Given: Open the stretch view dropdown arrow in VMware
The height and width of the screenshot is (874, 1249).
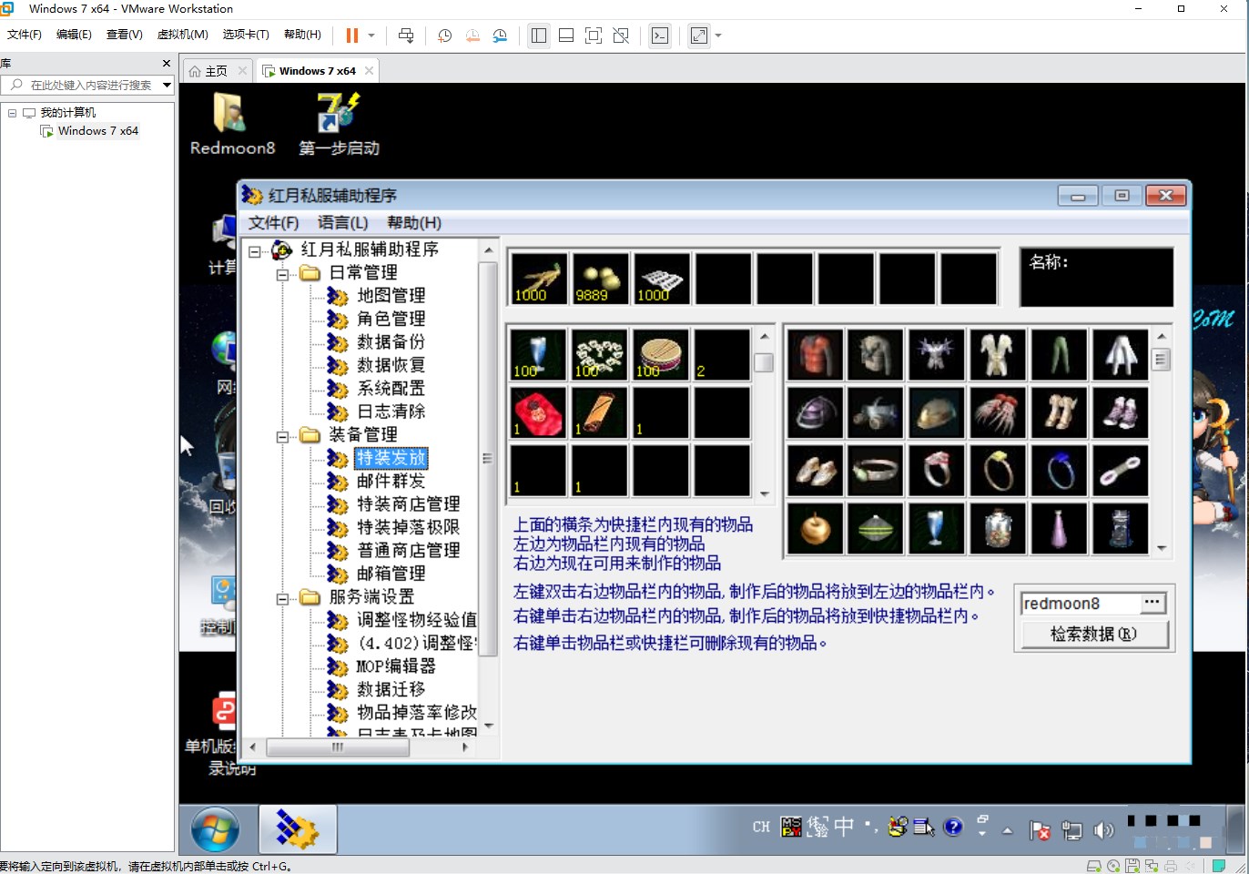Looking at the screenshot, I should (x=718, y=36).
